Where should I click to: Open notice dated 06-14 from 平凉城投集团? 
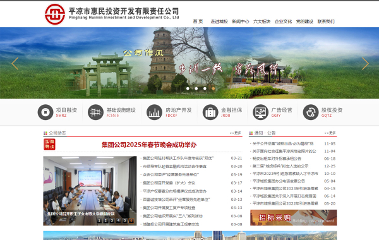click(284, 196)
